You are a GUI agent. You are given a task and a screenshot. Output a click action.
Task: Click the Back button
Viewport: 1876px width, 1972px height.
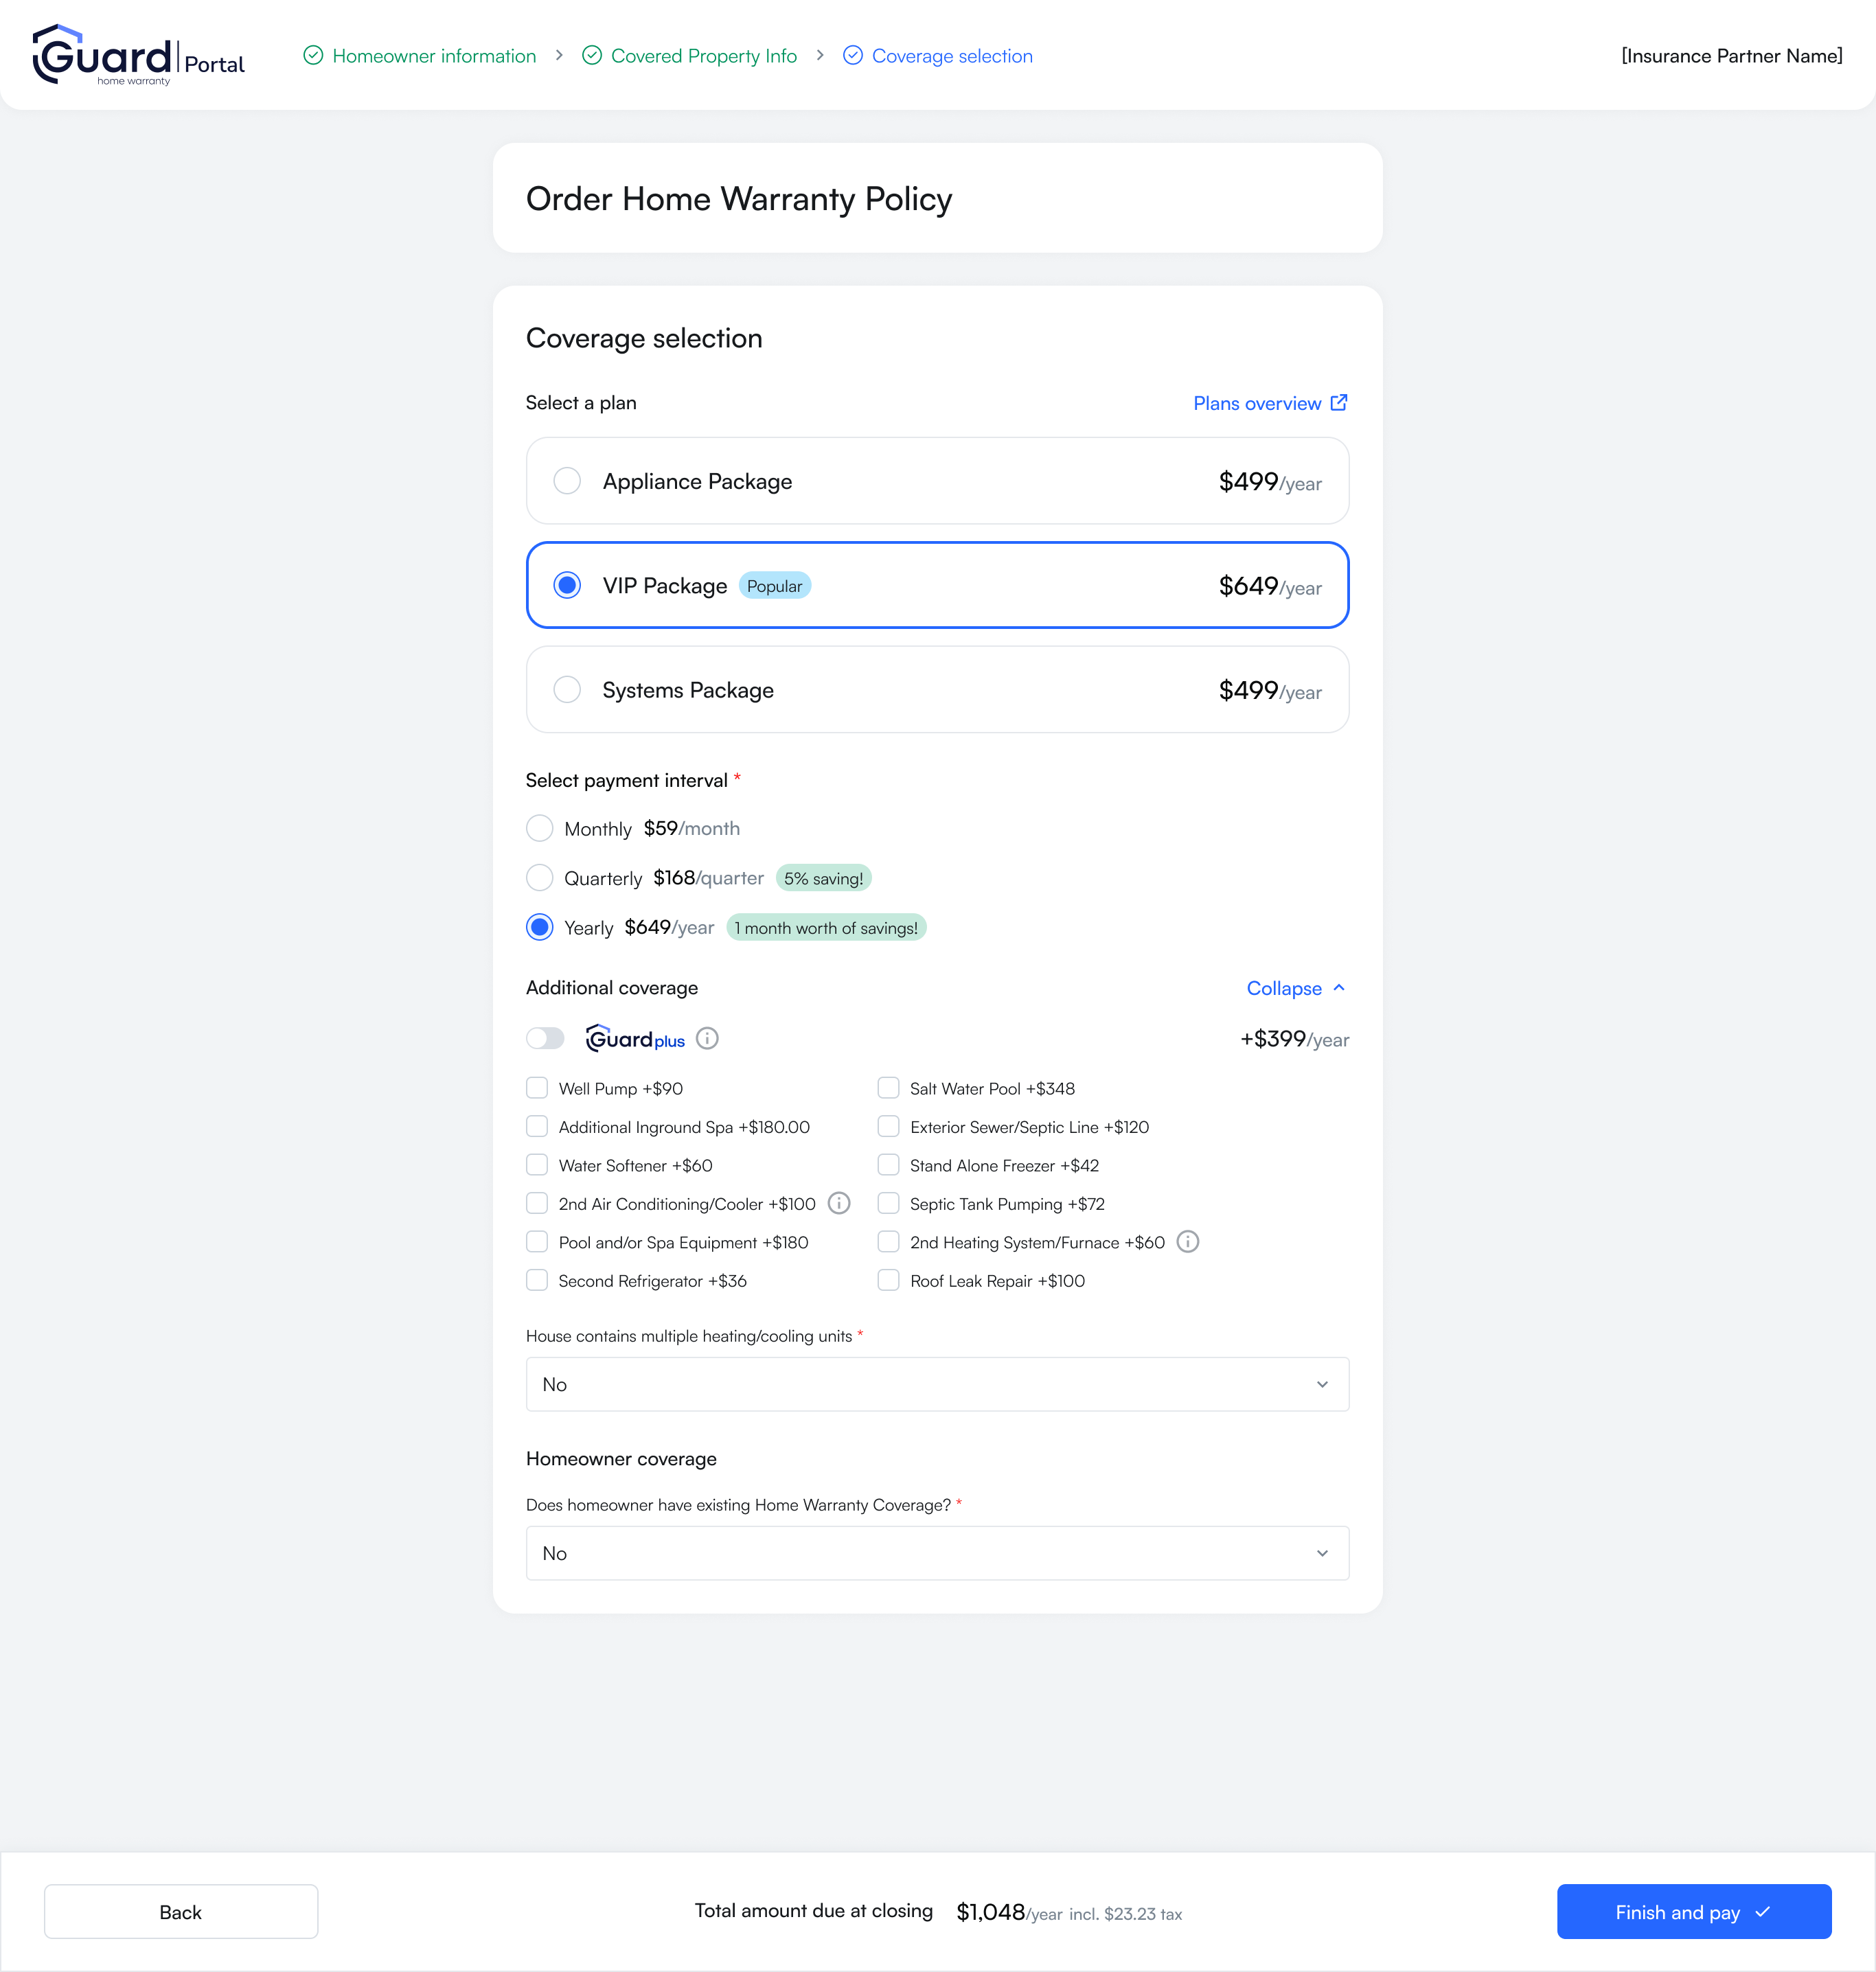181,1912
